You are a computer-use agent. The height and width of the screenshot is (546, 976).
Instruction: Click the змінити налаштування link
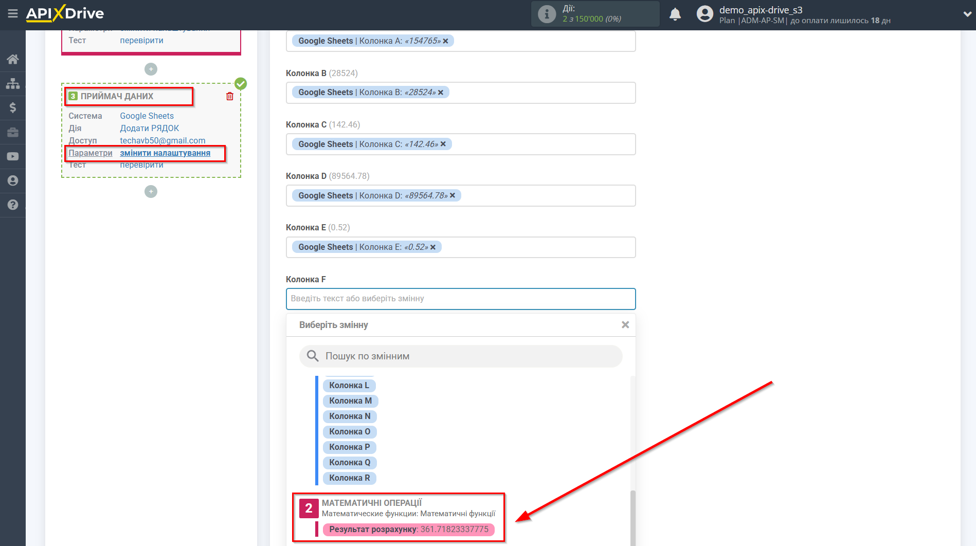(165, 153)
